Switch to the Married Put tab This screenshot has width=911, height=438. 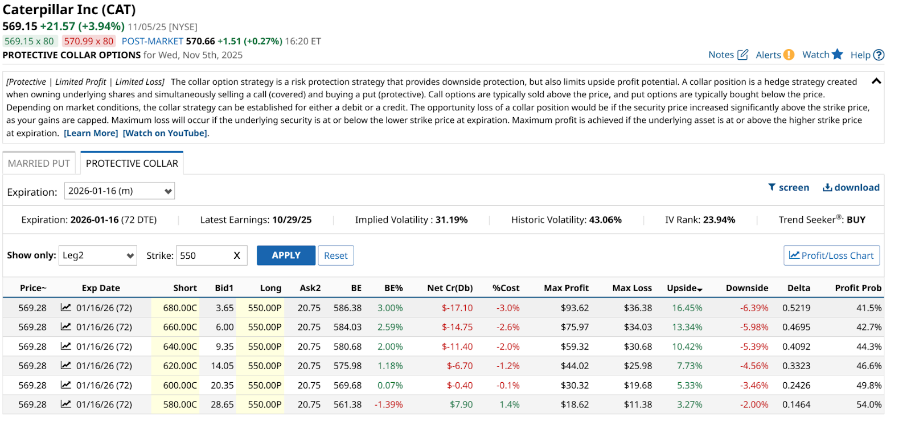pyautogui.click(x=39, y=163)
